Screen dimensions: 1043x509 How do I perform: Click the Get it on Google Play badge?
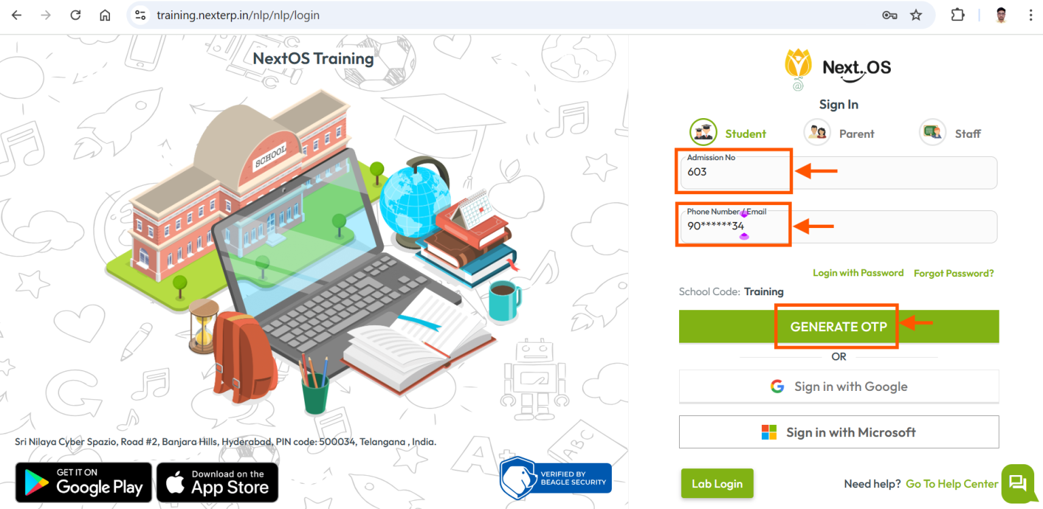pos(83,482)
